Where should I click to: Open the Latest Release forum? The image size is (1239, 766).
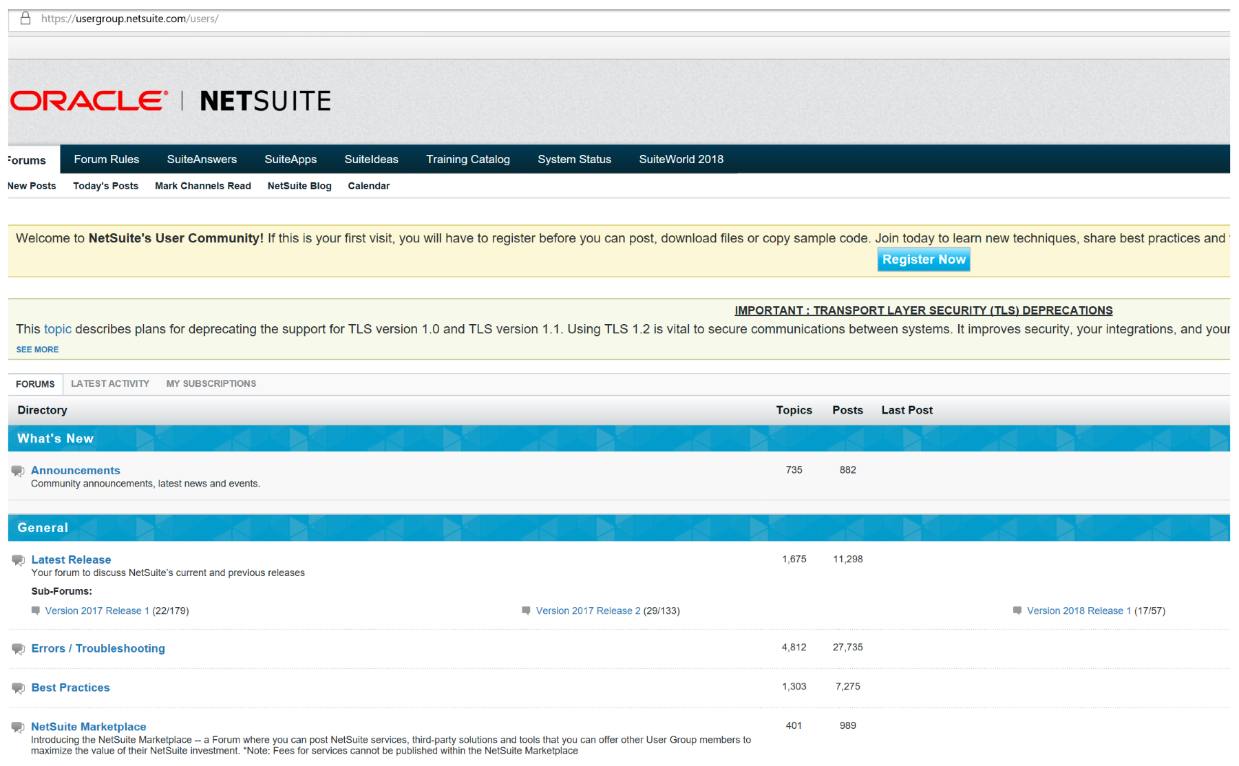coord(71,560)
